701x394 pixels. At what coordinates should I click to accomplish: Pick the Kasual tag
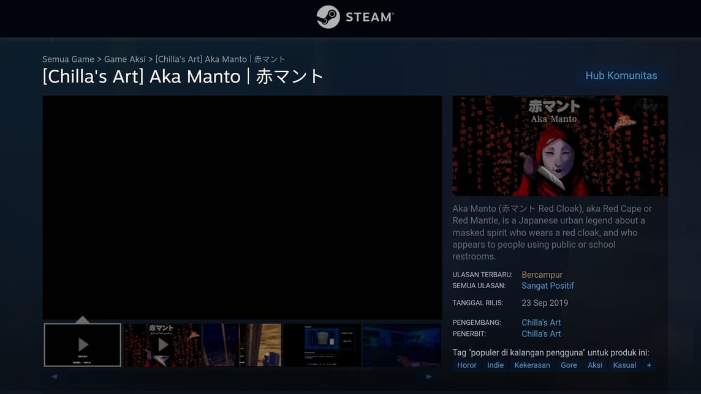coord(624,365)
